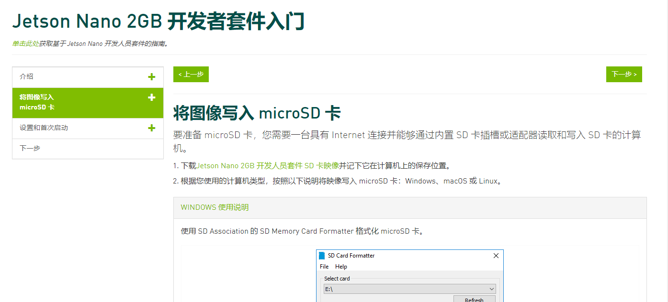Close the SD Card Formatter window

click(496, 256)
